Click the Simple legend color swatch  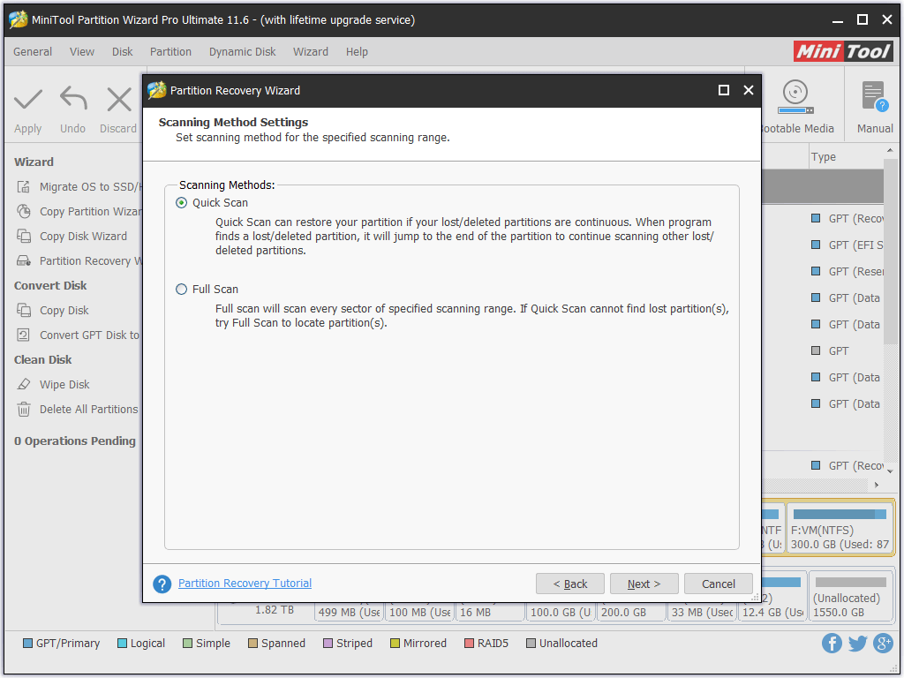pyautogui.click(x=187, y=644)
